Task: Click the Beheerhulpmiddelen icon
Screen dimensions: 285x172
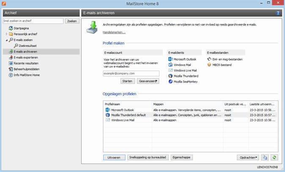Action: (11, 69)
